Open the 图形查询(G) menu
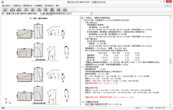Viewport: 173px width, 110px height. (28, 5)
